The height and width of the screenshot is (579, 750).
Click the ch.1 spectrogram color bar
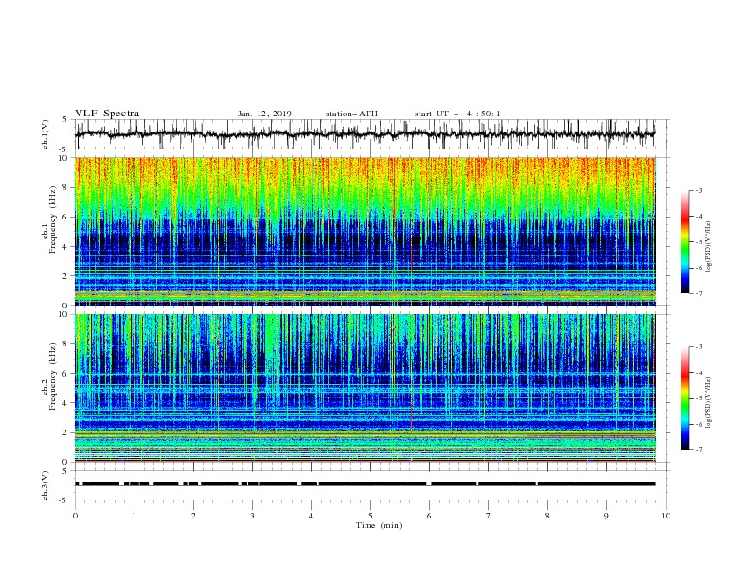686,242
